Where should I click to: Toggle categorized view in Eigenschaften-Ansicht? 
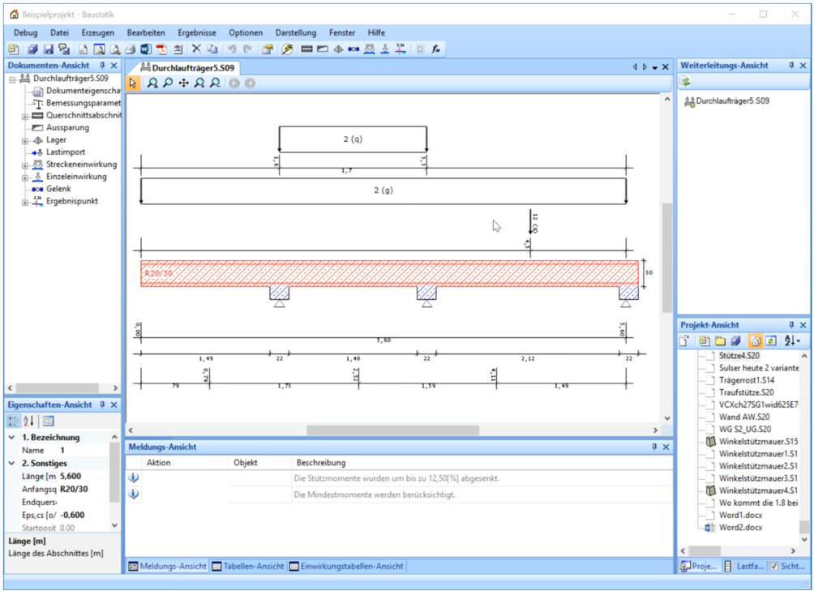point(14,421)
